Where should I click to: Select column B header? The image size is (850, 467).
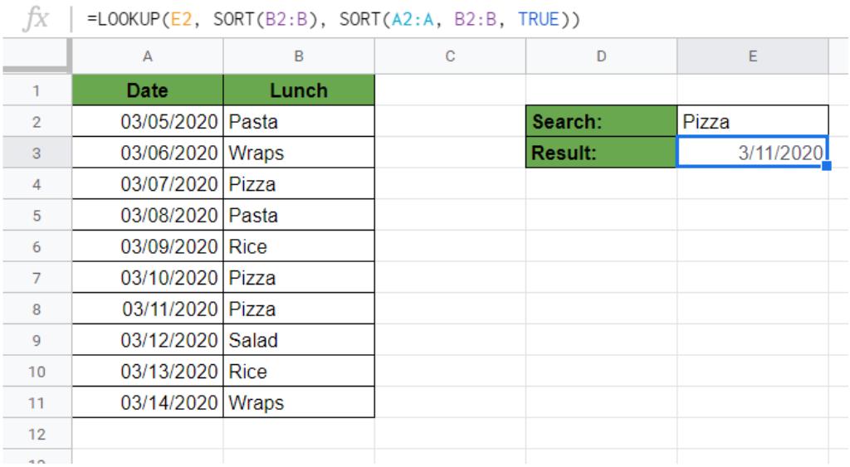[x=299, y=56]
